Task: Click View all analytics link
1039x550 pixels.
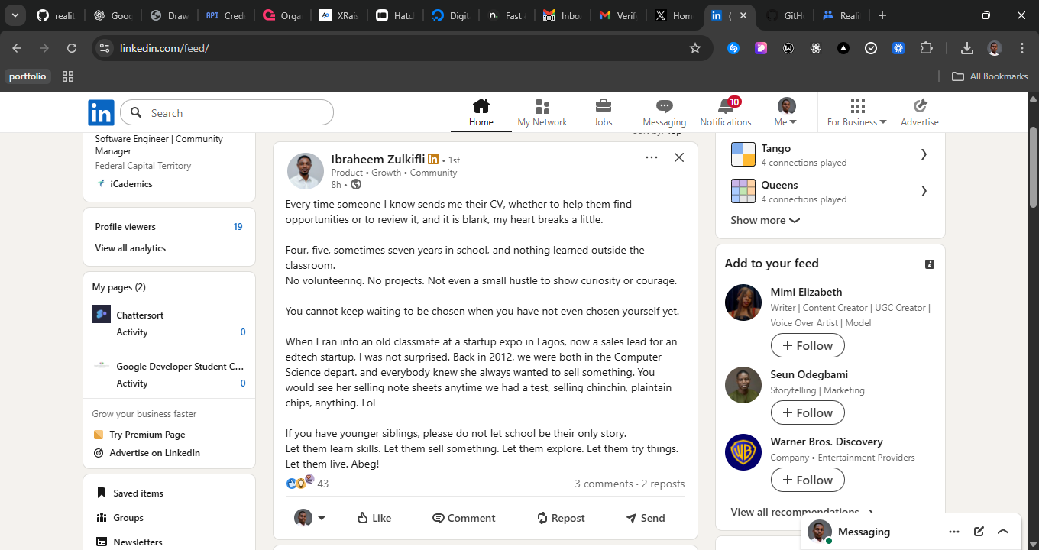Action: [x=130, y=248]
